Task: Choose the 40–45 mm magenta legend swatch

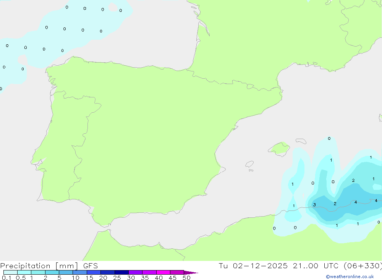Action: (163, 272)
